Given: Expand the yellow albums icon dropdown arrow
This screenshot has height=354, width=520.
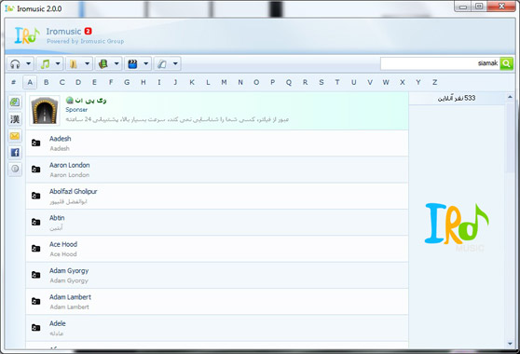Looking at the screenshot, I should pos(88,63).
